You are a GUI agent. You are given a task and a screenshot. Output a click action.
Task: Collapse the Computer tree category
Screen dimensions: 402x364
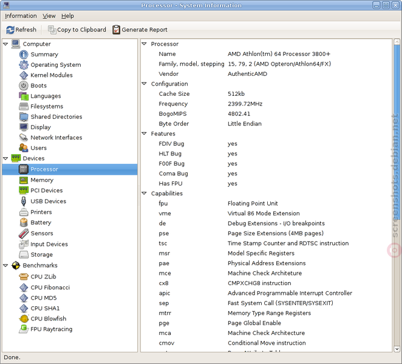click(x=5, y=44)
